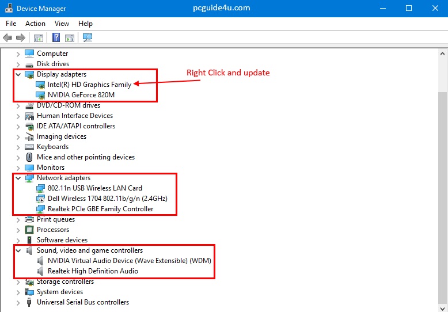Click Scan for hardware changes monitor icon
The width and height of the screenshot is (448, 312).
click(87, 38)
